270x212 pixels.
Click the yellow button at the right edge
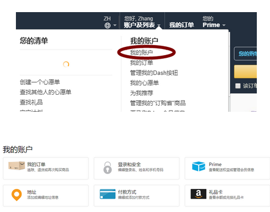click(x=245, y=72)
